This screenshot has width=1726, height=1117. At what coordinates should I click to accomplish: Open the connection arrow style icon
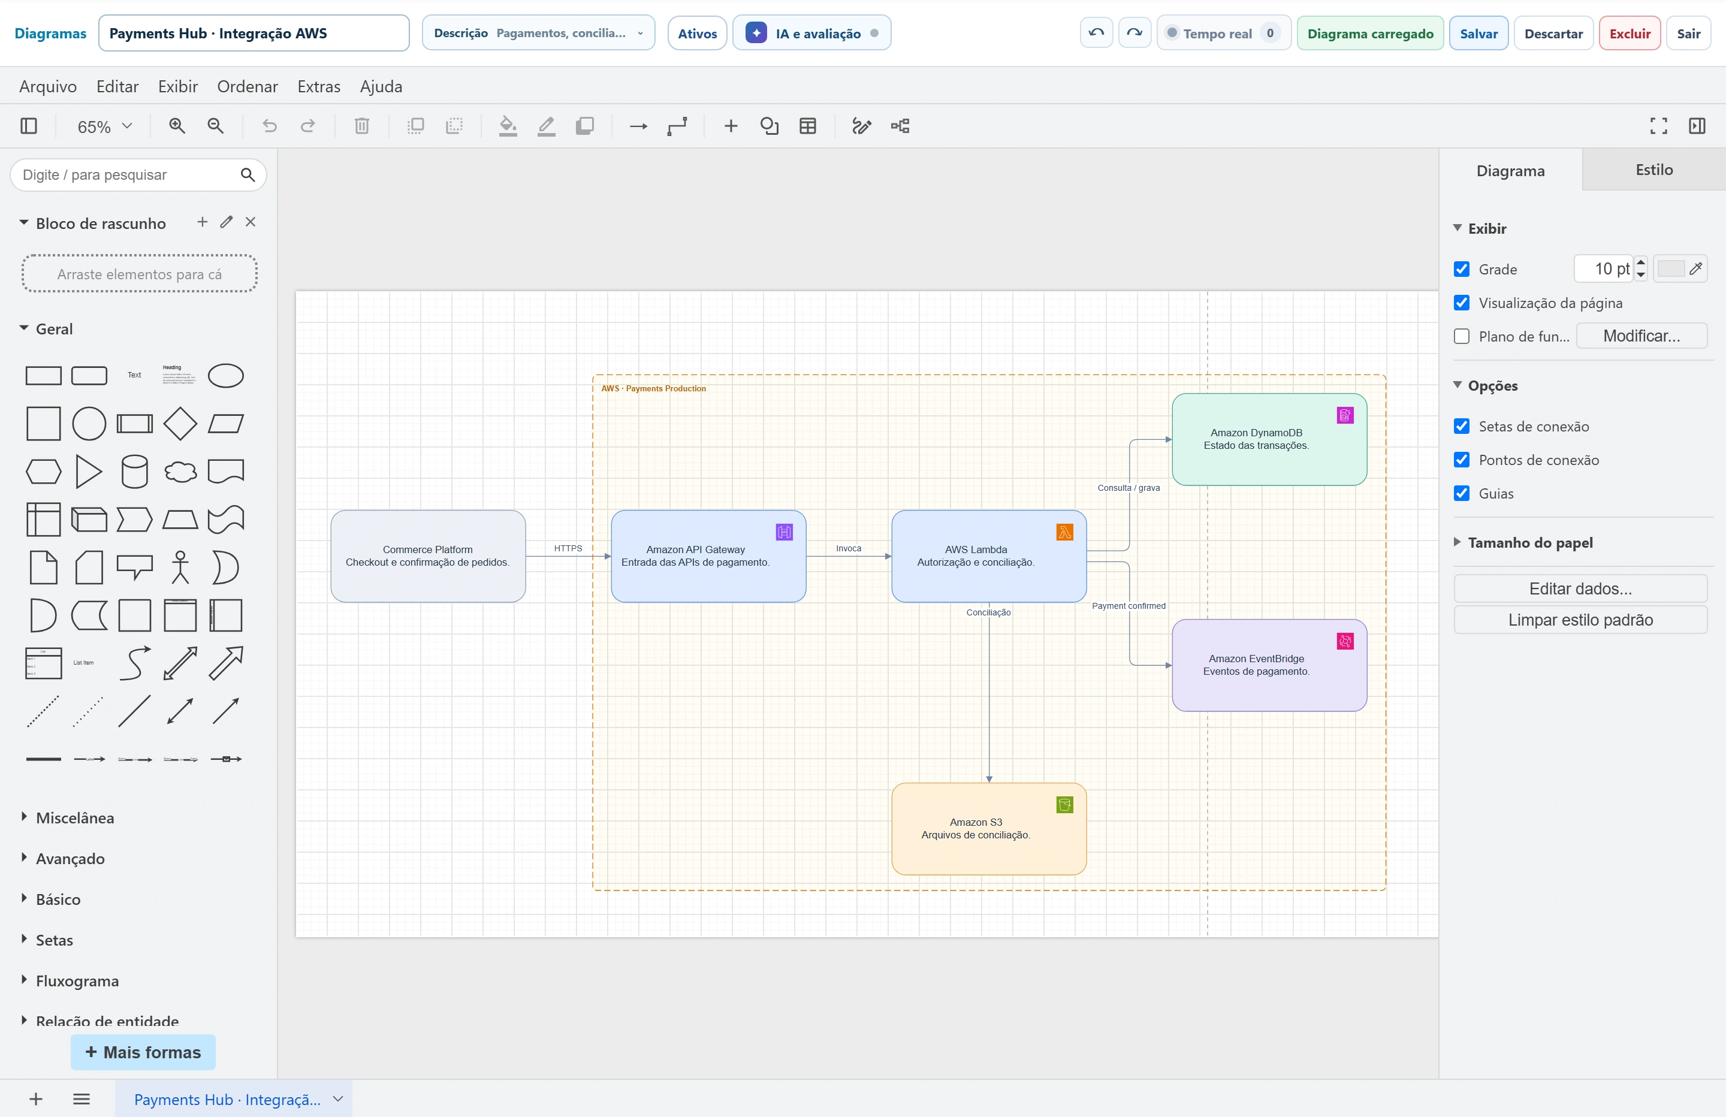pos(638,126)
